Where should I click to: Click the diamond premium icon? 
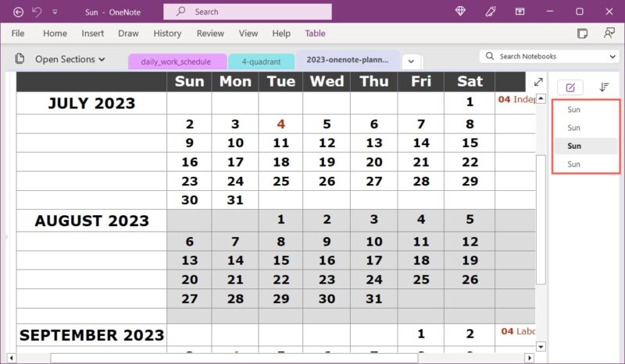pos(460,12)
